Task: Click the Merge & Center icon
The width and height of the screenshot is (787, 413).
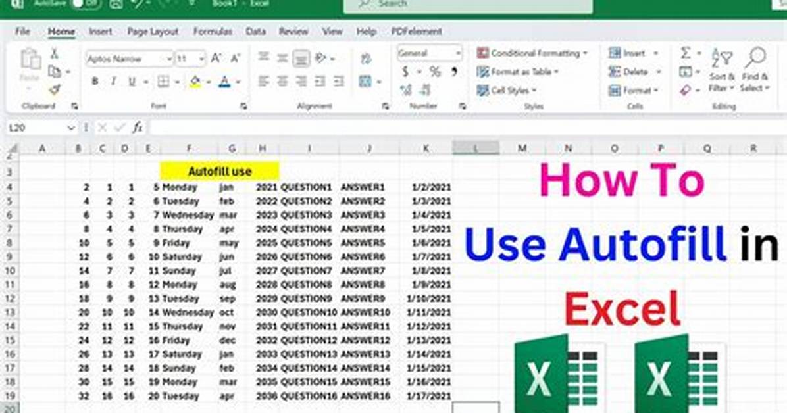Action: click(x=365, y=81)
